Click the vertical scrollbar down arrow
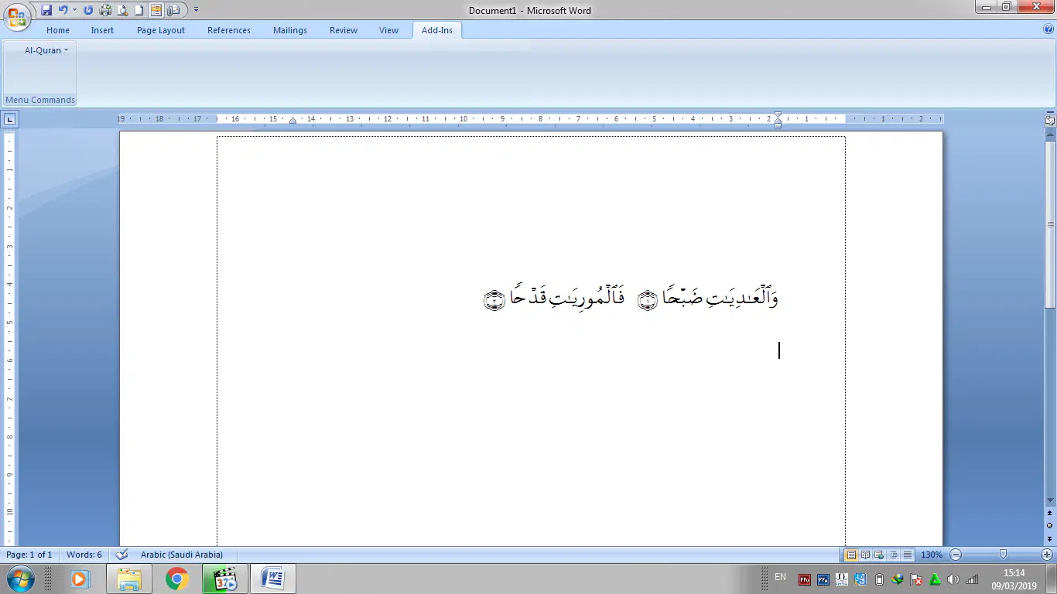This screenshot has height=594, width=1057. (x=1050, y=500)
